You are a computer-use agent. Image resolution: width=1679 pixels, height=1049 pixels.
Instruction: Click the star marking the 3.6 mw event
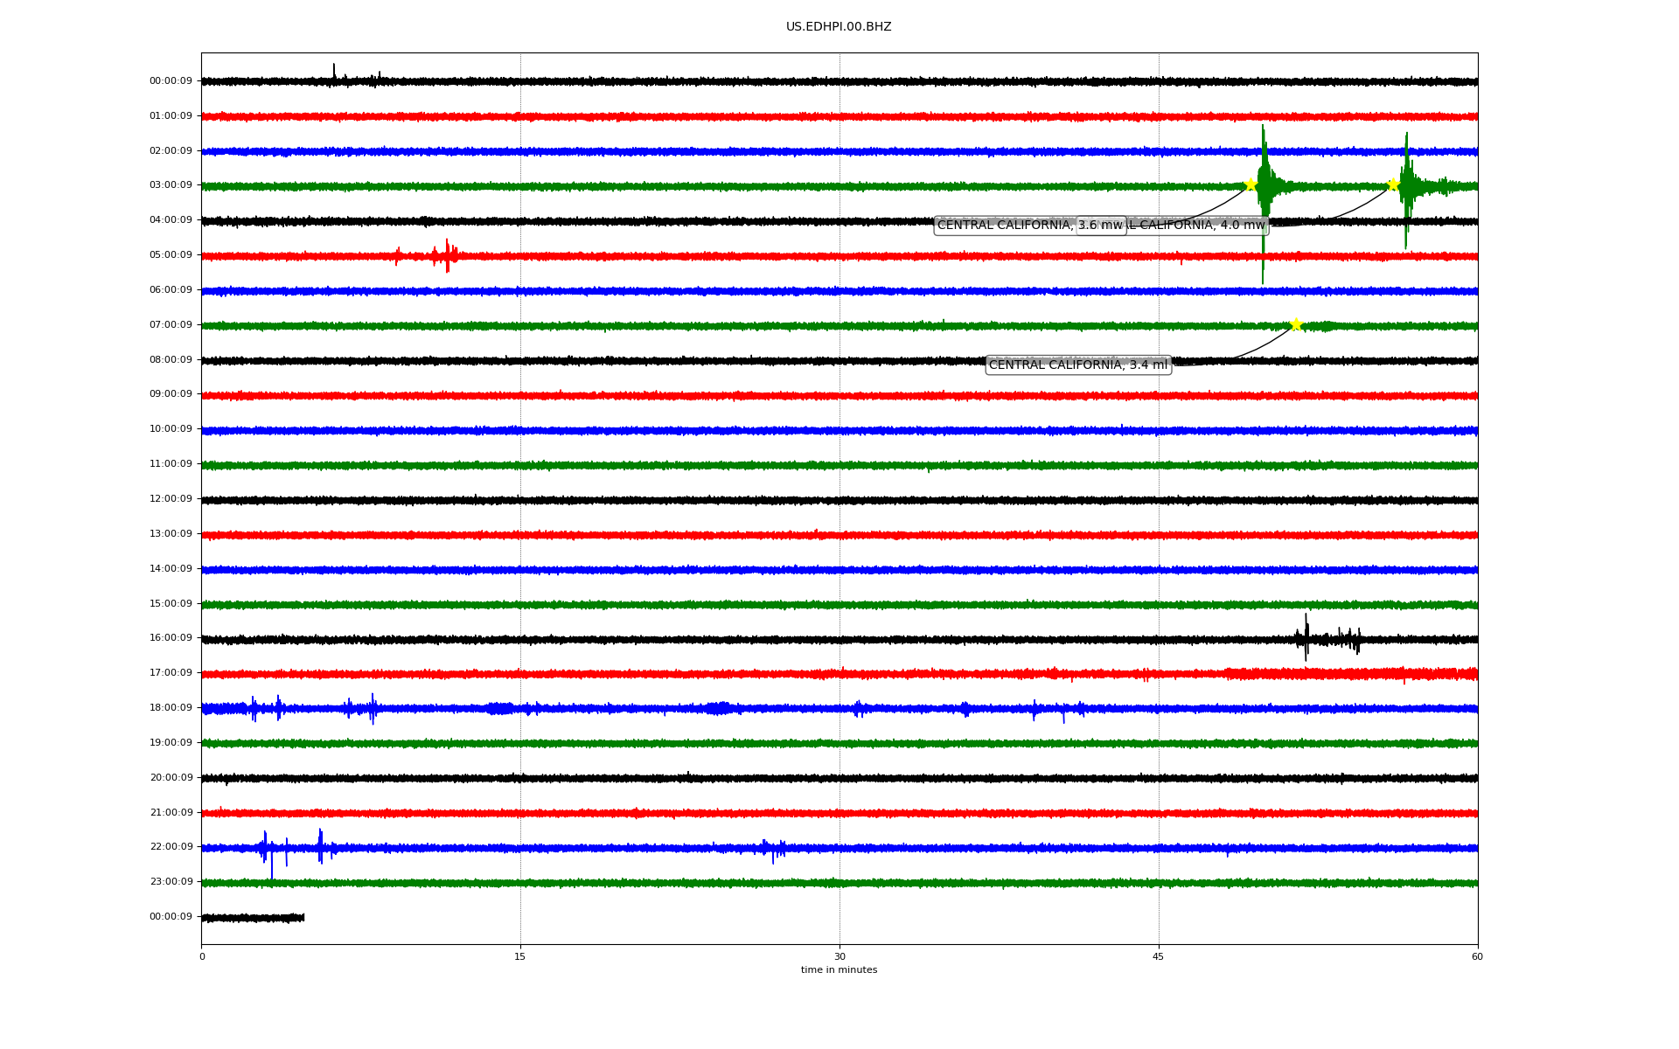[1251, 184]
